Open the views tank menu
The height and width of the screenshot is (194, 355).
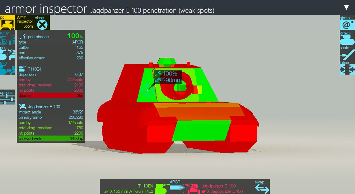347,38
